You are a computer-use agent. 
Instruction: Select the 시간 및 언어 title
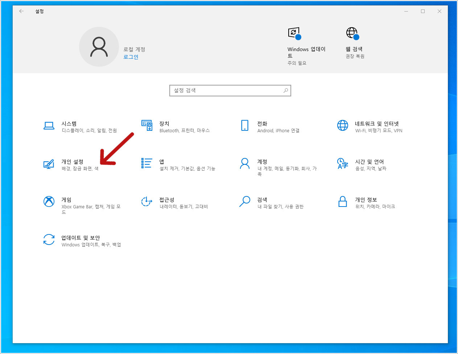(x=370, y=162)
